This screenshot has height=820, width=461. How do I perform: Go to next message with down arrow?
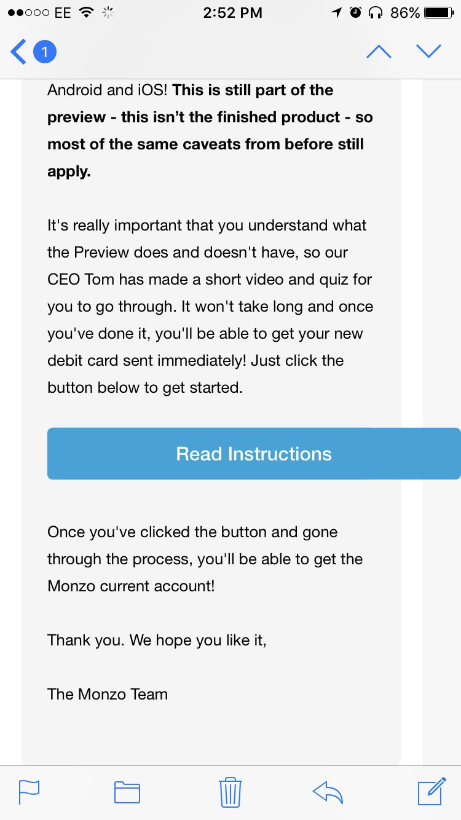click(x=428, y=52)
